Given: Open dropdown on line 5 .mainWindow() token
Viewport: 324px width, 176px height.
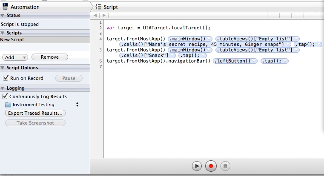Looking at the screenshot, I should point(209,50).
